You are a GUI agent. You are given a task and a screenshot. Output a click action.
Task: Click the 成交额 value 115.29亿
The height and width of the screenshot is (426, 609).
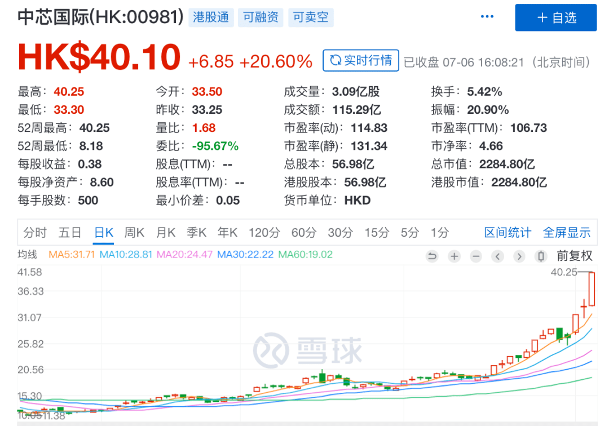(x=356, y=110)
